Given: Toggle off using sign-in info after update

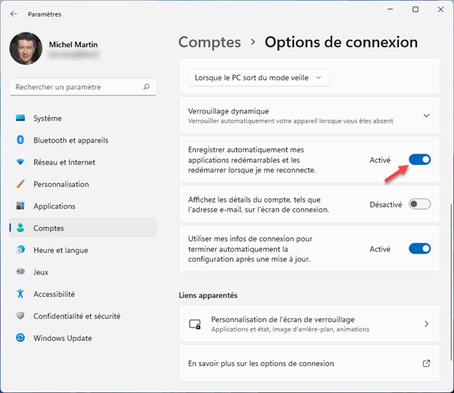Looking at the screenshot, I should [x=419, y=248].
